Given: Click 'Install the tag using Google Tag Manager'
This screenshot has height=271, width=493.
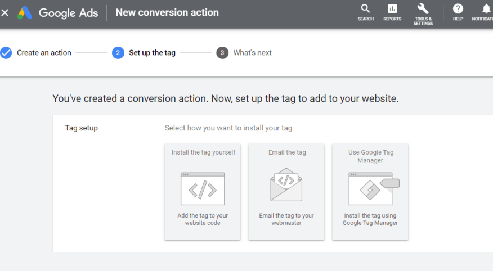Looking at the screenshot, I should click(x=370, y=219).
